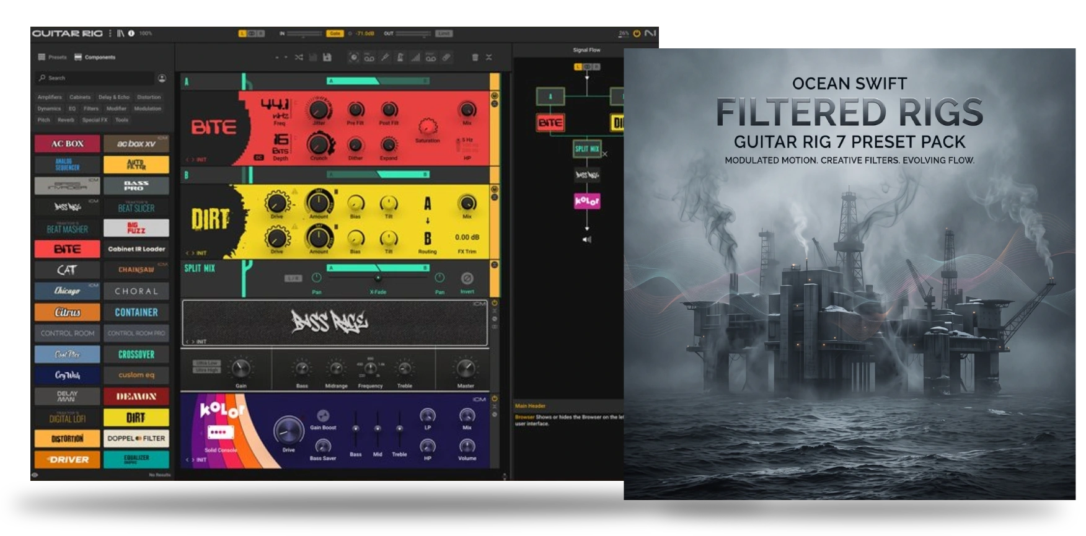Click the shuffle presets icon

coord(299,57)
